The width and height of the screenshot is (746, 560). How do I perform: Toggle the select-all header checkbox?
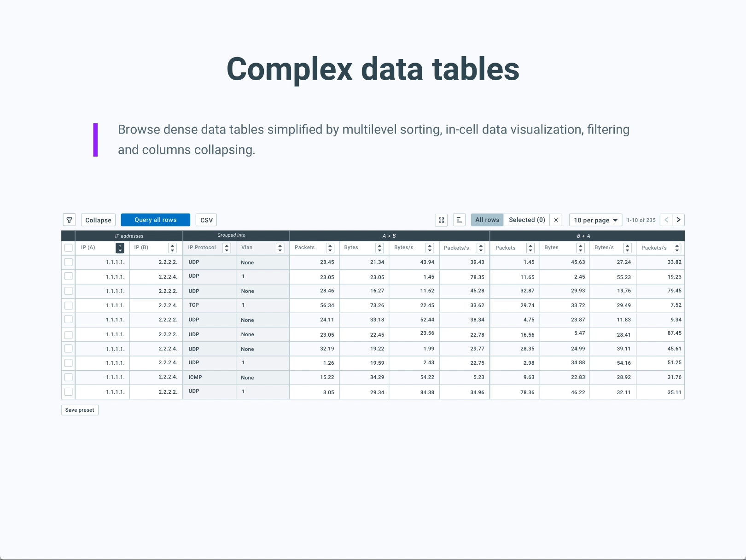(x=69, y=248)
